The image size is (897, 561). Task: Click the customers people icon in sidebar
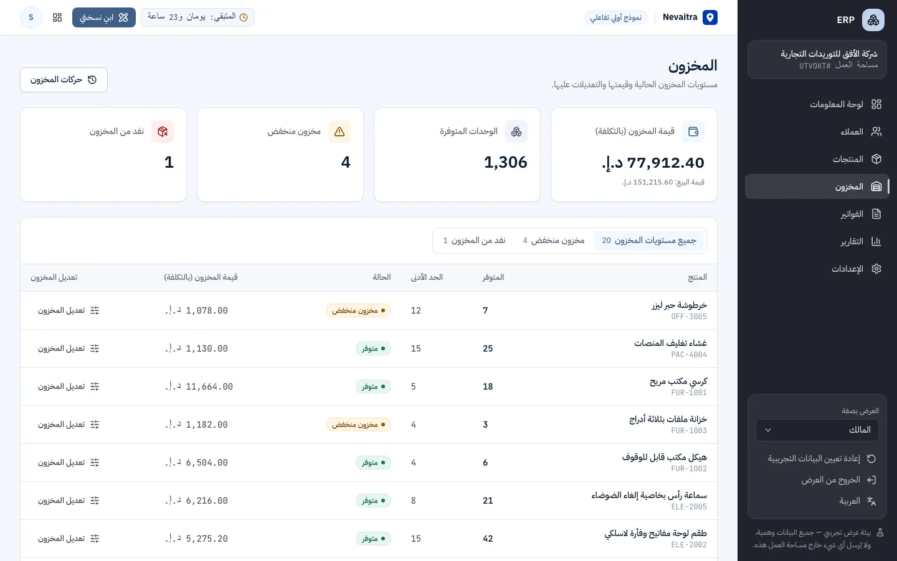tap(876, 132)
